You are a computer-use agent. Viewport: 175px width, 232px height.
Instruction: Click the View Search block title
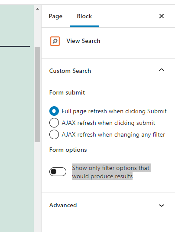83,41
